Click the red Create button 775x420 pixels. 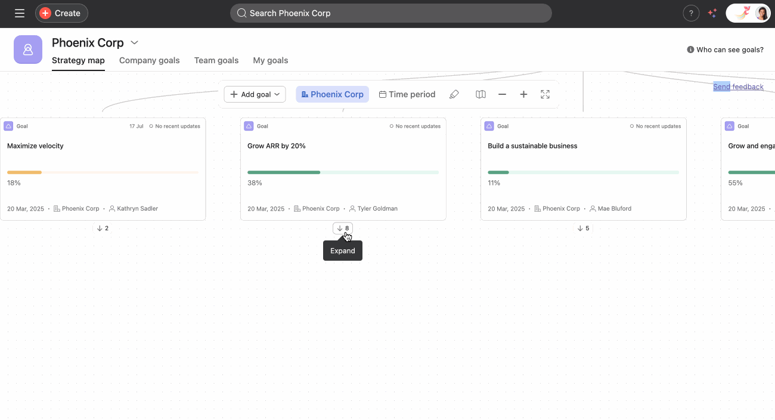61,13
